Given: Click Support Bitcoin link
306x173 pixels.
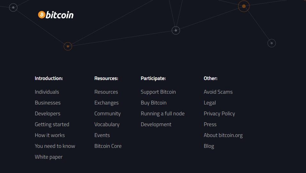Looking at the screenshot, I should (158, 92).
